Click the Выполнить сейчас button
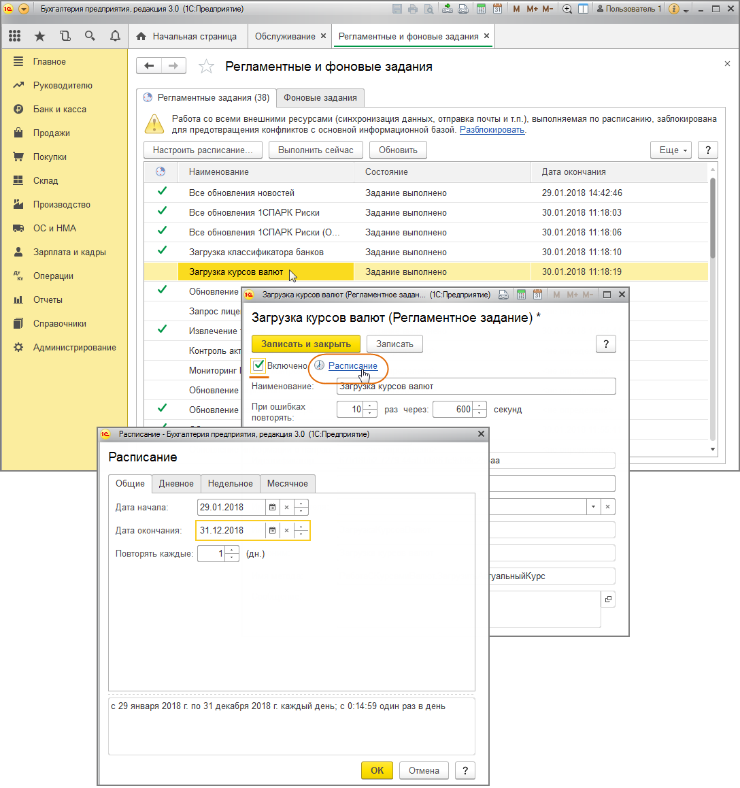This screenshot has height=788, width=740. 316,150
